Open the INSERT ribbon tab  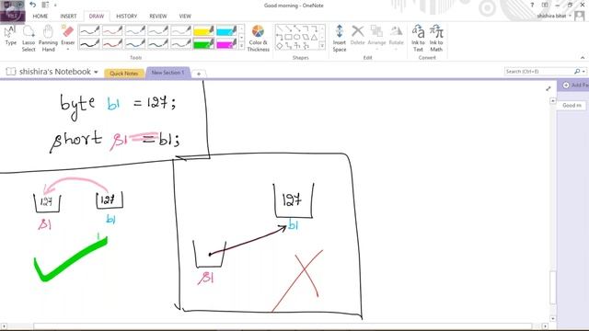(x=68, y=17)
